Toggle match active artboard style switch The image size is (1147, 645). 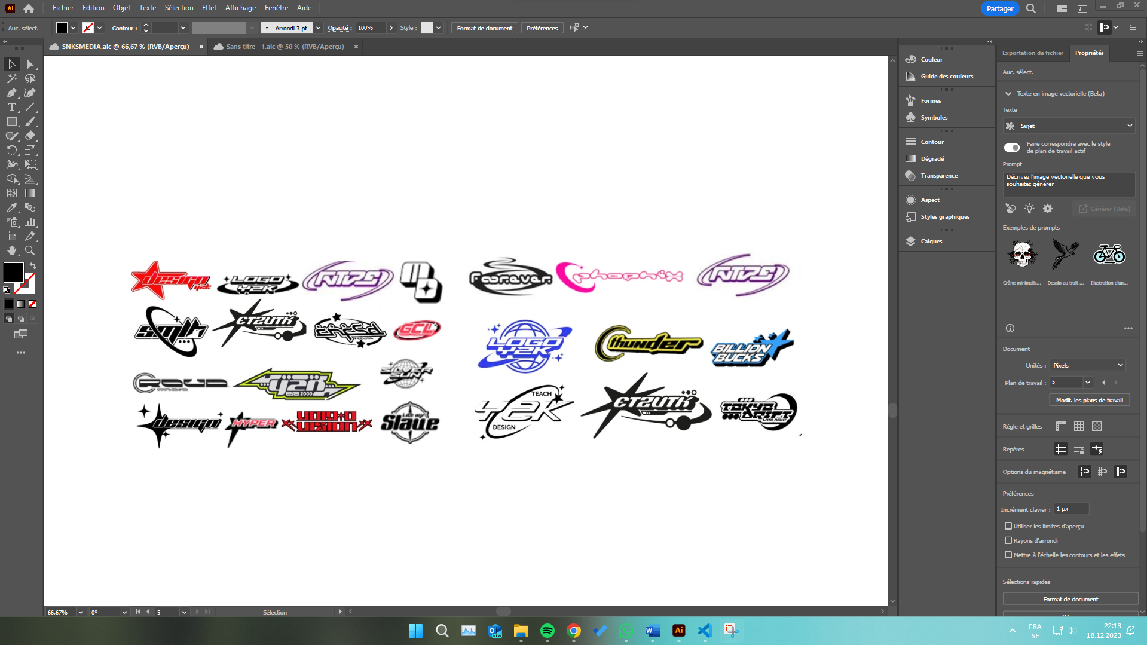[x=1012, y=148]
